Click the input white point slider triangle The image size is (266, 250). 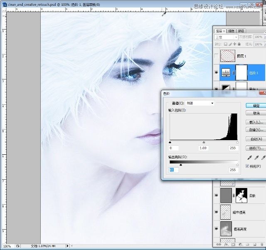[x=237, y=142]
